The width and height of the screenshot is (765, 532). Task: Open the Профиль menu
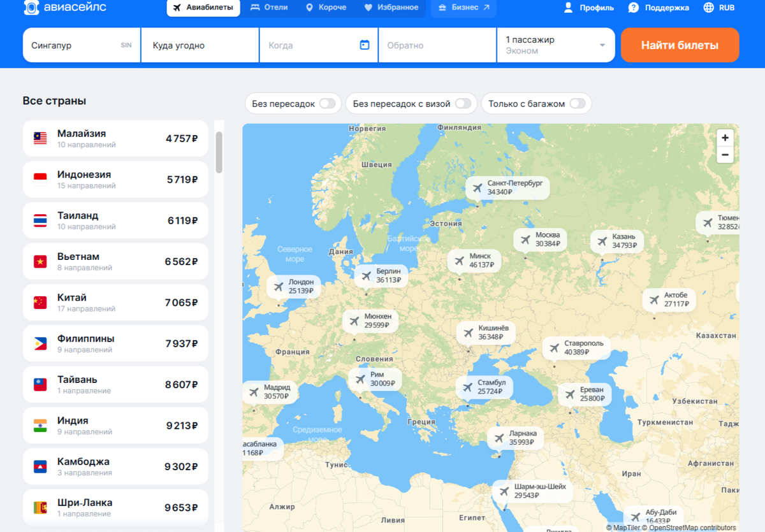point(588,8)
